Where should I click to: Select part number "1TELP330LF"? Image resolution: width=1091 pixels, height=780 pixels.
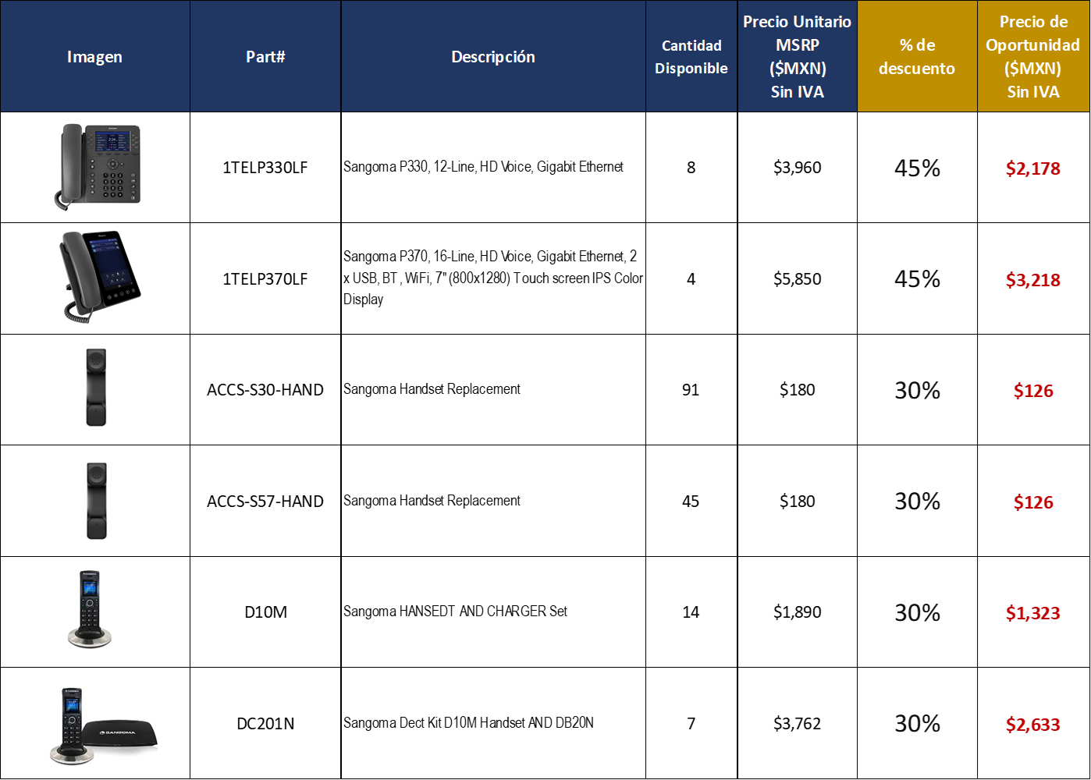coord(265,168)
